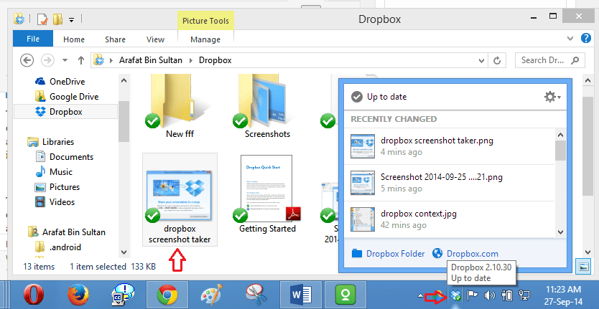Launch Firefox from the taskbar
Screen dimensions: 599x309
tap(78, 295)
